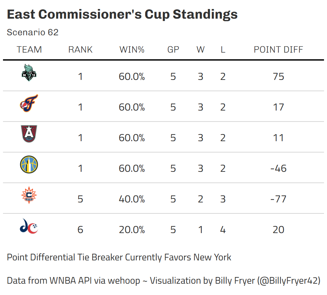The image size is (327, 295).
Task: Click the Chicago Sky logo
Action: (x=29, y=164)
